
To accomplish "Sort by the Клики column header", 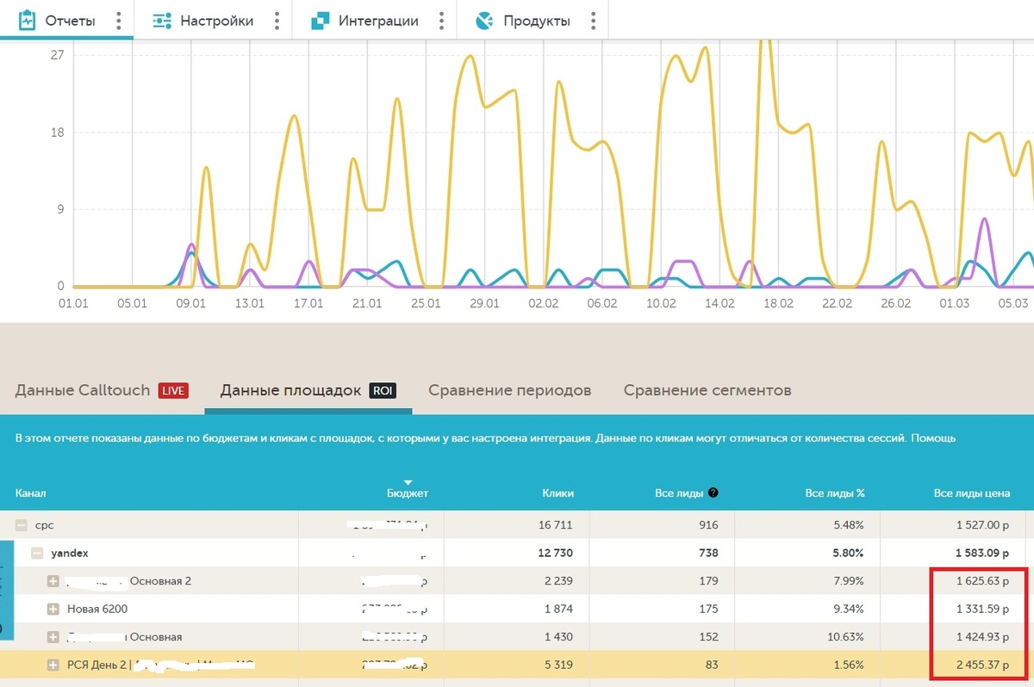I will (557, 493).
